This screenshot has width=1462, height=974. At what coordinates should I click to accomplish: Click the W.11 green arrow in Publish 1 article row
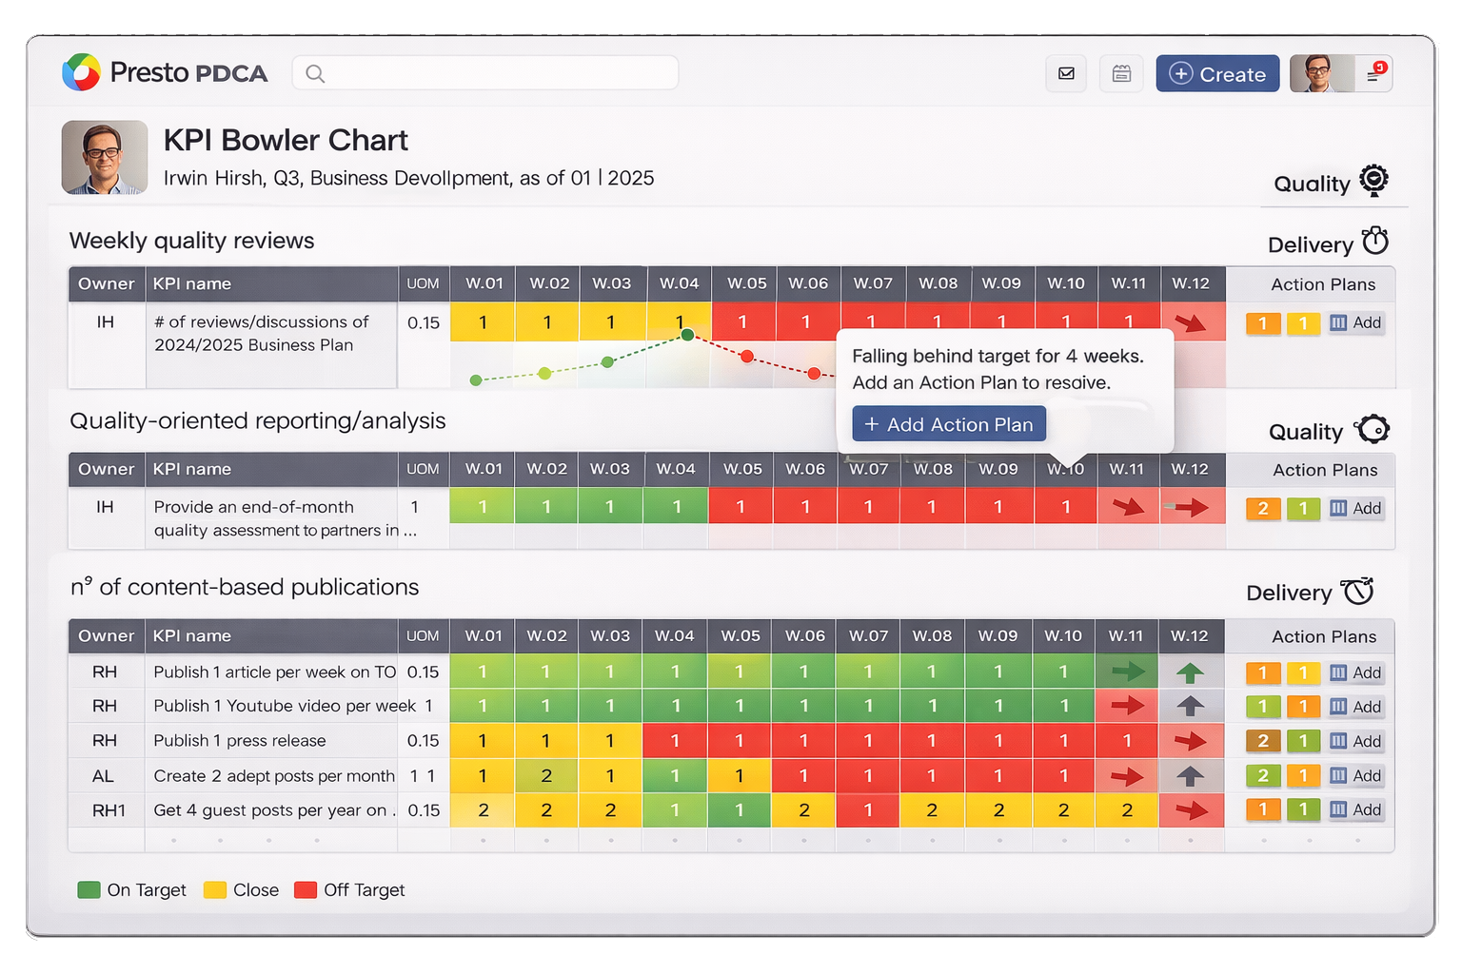[1128, 672]
